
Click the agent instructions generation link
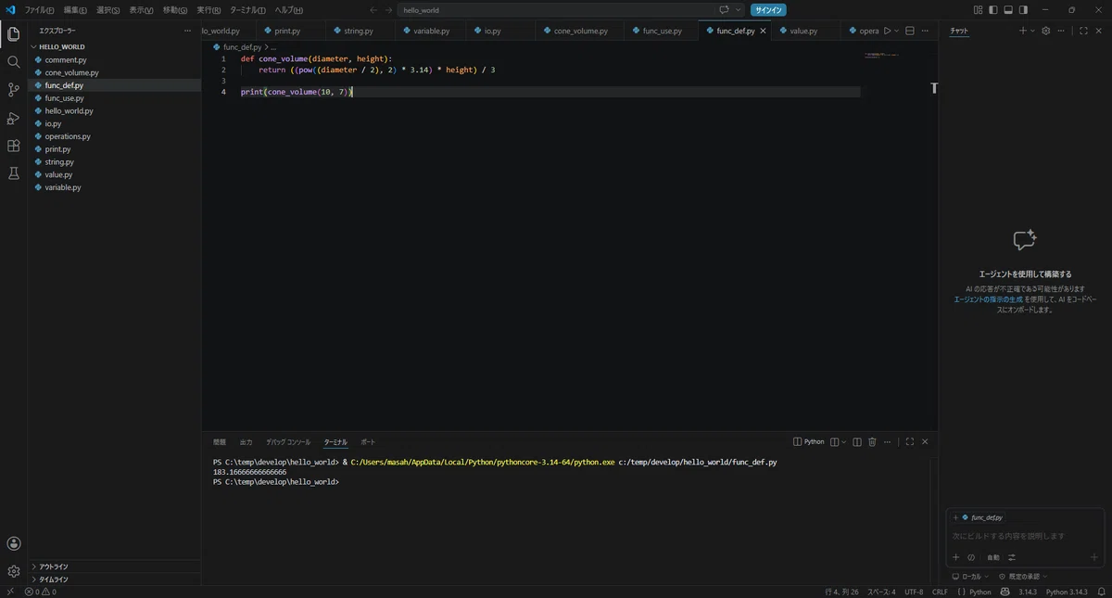click(x=989, y=299)
